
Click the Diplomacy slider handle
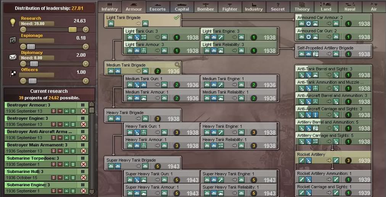click(x=34, y=64)
